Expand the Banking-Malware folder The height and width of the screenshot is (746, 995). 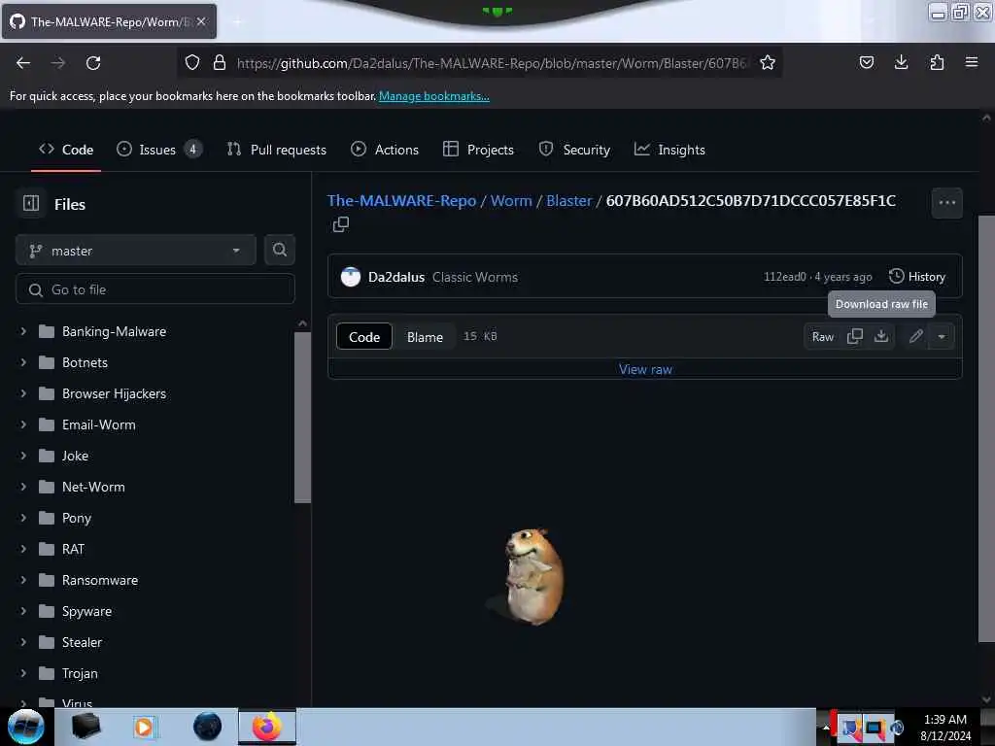point(23,331)
